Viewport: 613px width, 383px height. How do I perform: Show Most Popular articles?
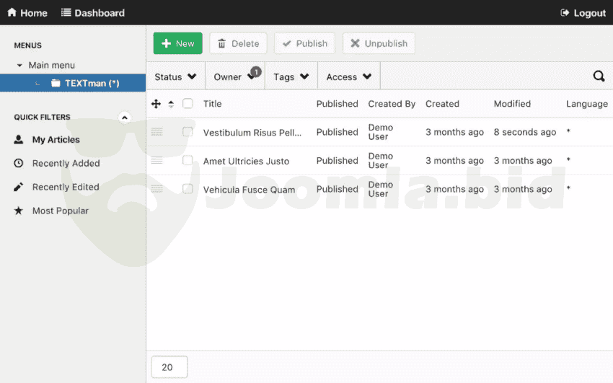[60, 211]
